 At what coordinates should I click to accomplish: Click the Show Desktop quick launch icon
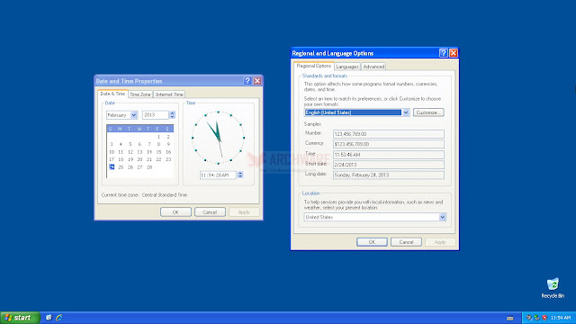click(x=49, y=318)
